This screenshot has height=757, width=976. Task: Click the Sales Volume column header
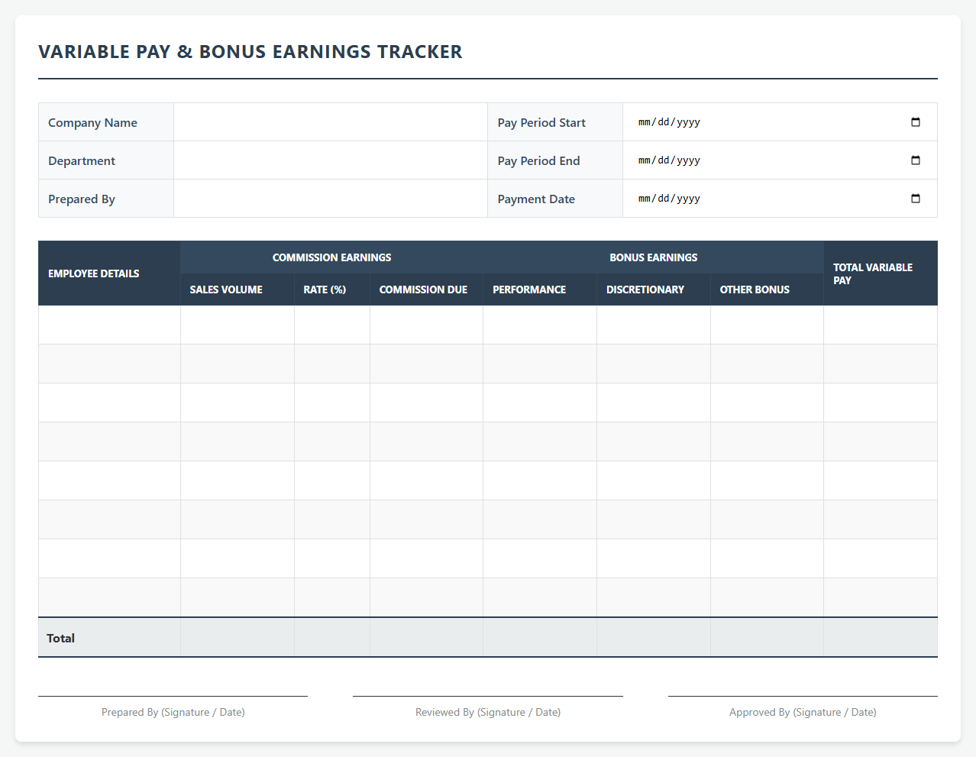pyautogui.click(x=238, y=290)
